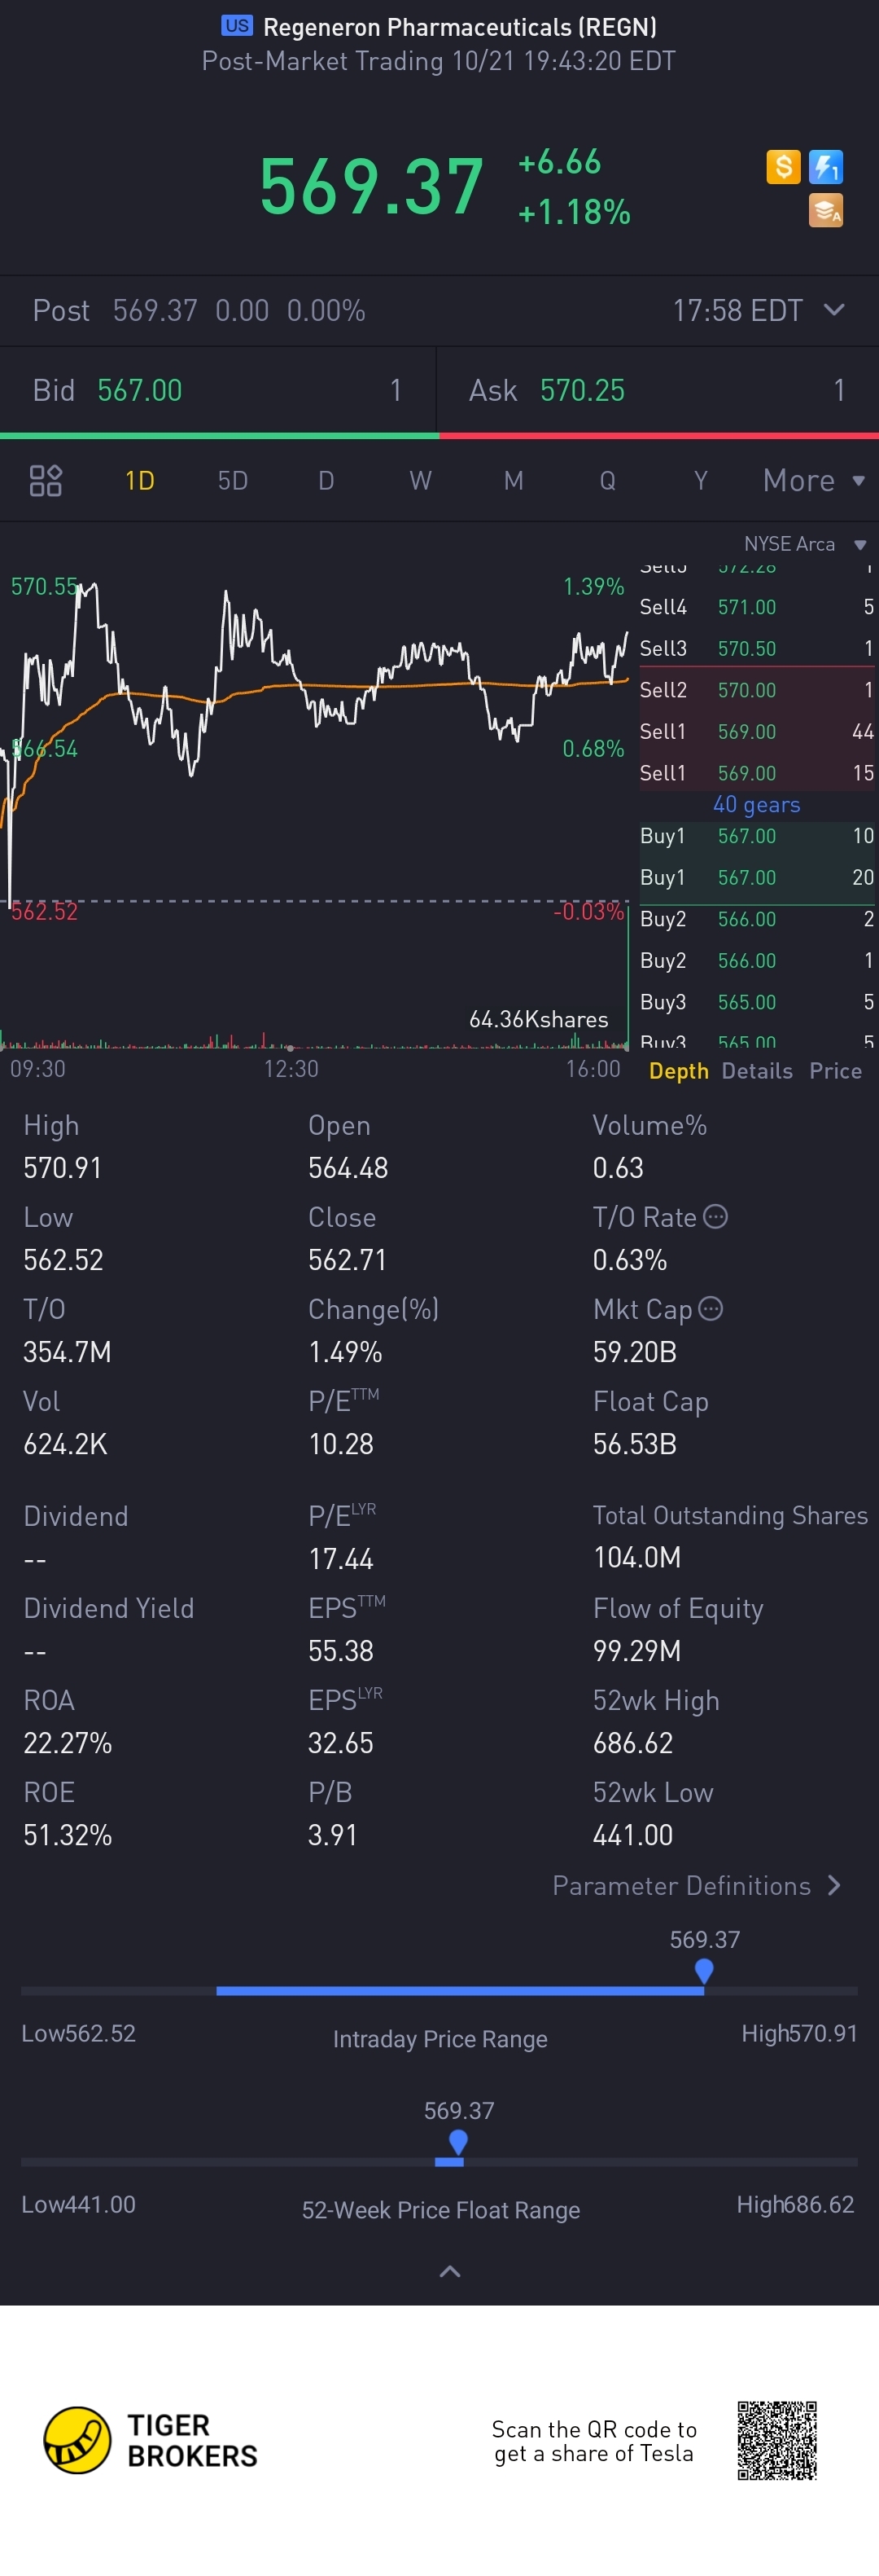Select the Sell3 570.50 order row
Screen dimensions: 879x2576
point(757,648)
